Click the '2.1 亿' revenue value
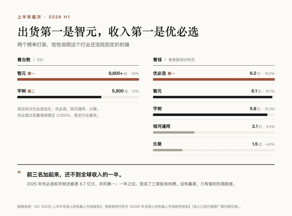This screenshot has width=292, height=216. [257, 126]
